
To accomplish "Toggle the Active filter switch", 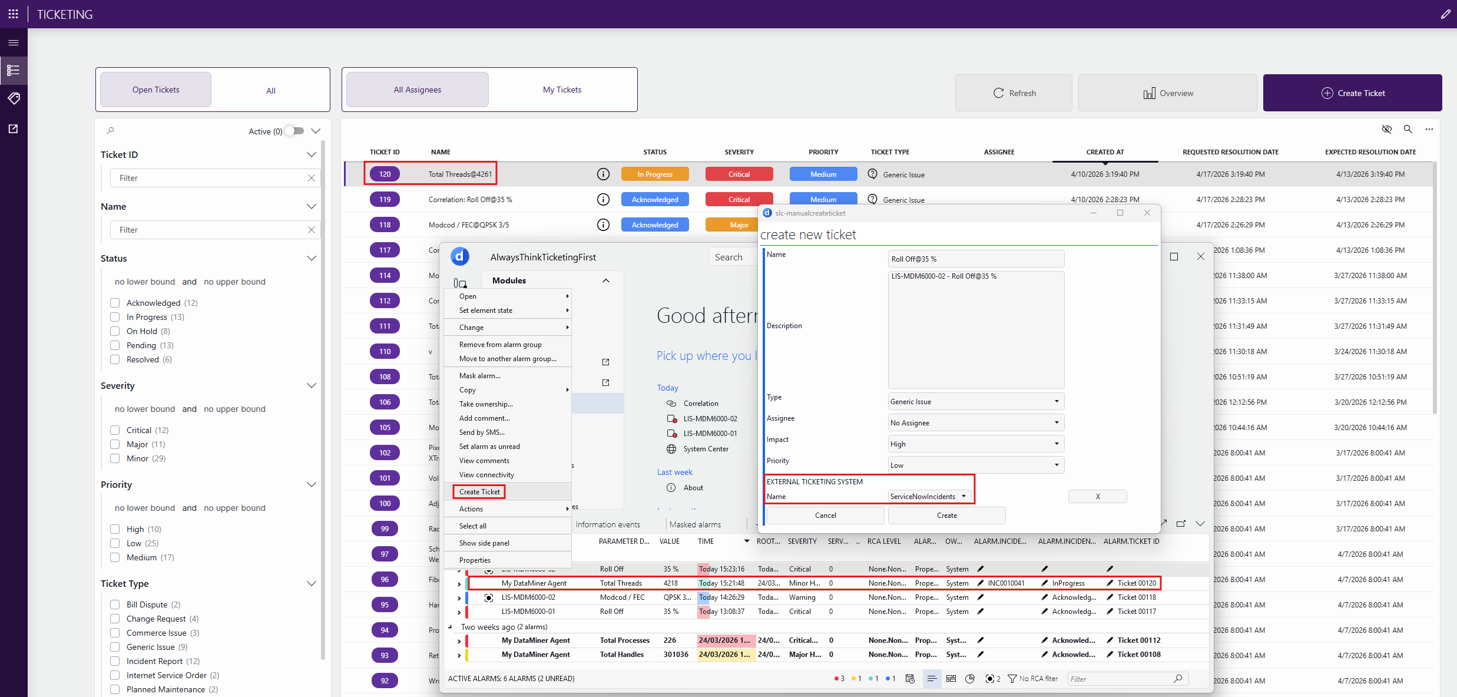I will click(x=294, y=131).
